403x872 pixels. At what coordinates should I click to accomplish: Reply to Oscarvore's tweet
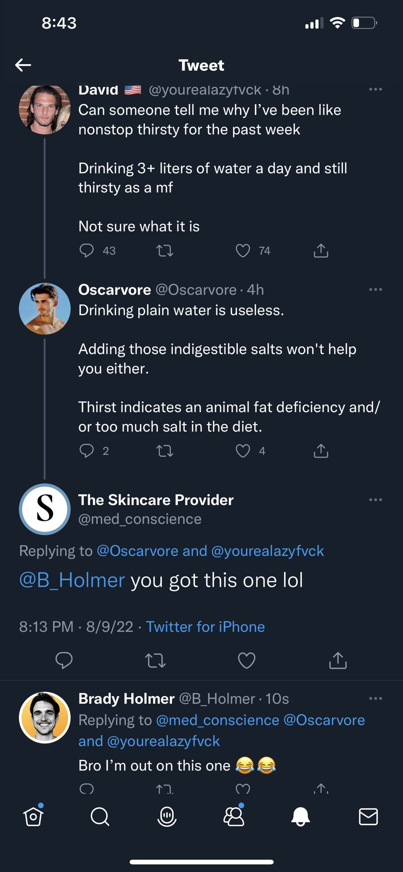[x=87, y=450]
